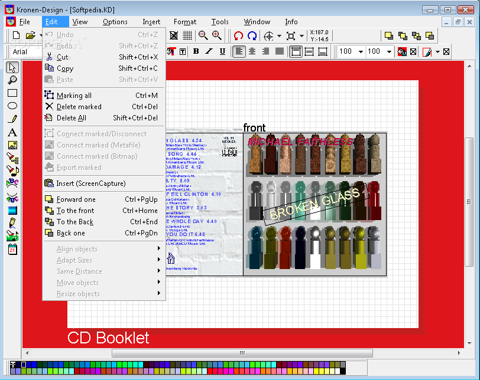Open the first 100 percent dropdown

[x=361, y=51]
